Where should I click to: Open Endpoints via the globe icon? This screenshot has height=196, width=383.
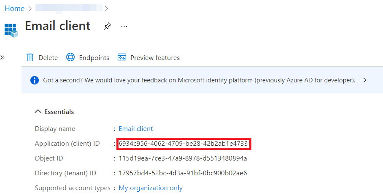click(70, 57)
